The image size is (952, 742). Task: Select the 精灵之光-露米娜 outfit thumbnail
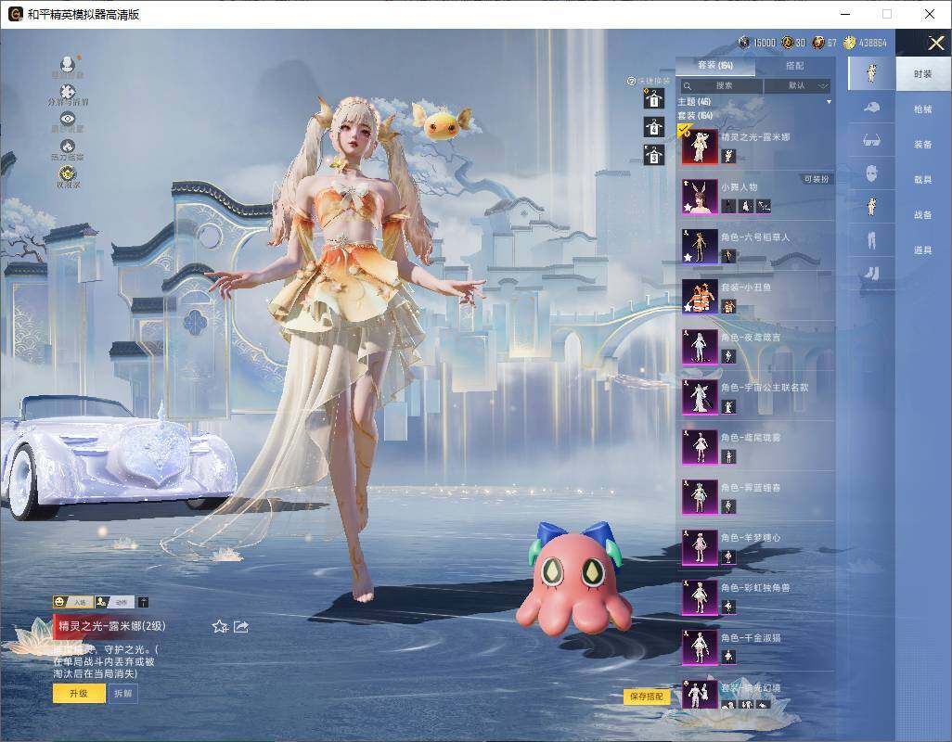pyautogui.click(x=700, y=147)
